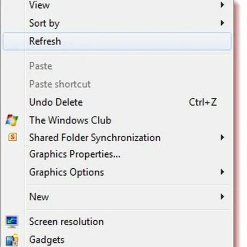Click the orange S Shared Folder Synchronization icon
Image resolution: width=247 pixels, height=247 pixels.
coord(12,137)
